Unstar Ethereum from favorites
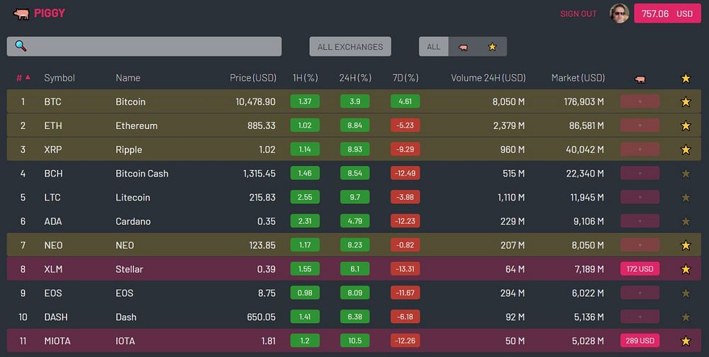709x357 pixels. [x=686, y=125]
